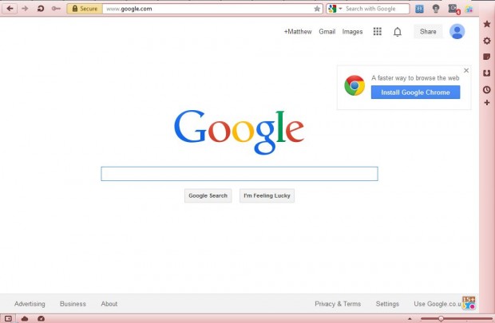The width and height of the screenshot is (495, 323).
Task: Go back with the back arrow button
Action: (x=10, y=9)
